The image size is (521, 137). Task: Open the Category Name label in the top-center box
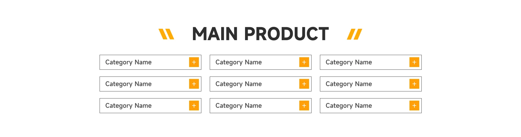[239, 62]
